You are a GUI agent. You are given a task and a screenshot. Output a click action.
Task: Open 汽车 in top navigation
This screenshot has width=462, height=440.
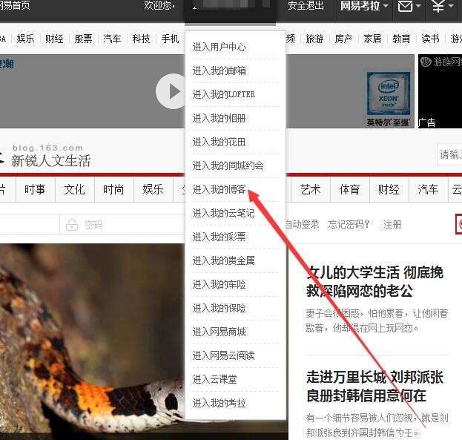(112, 39)
